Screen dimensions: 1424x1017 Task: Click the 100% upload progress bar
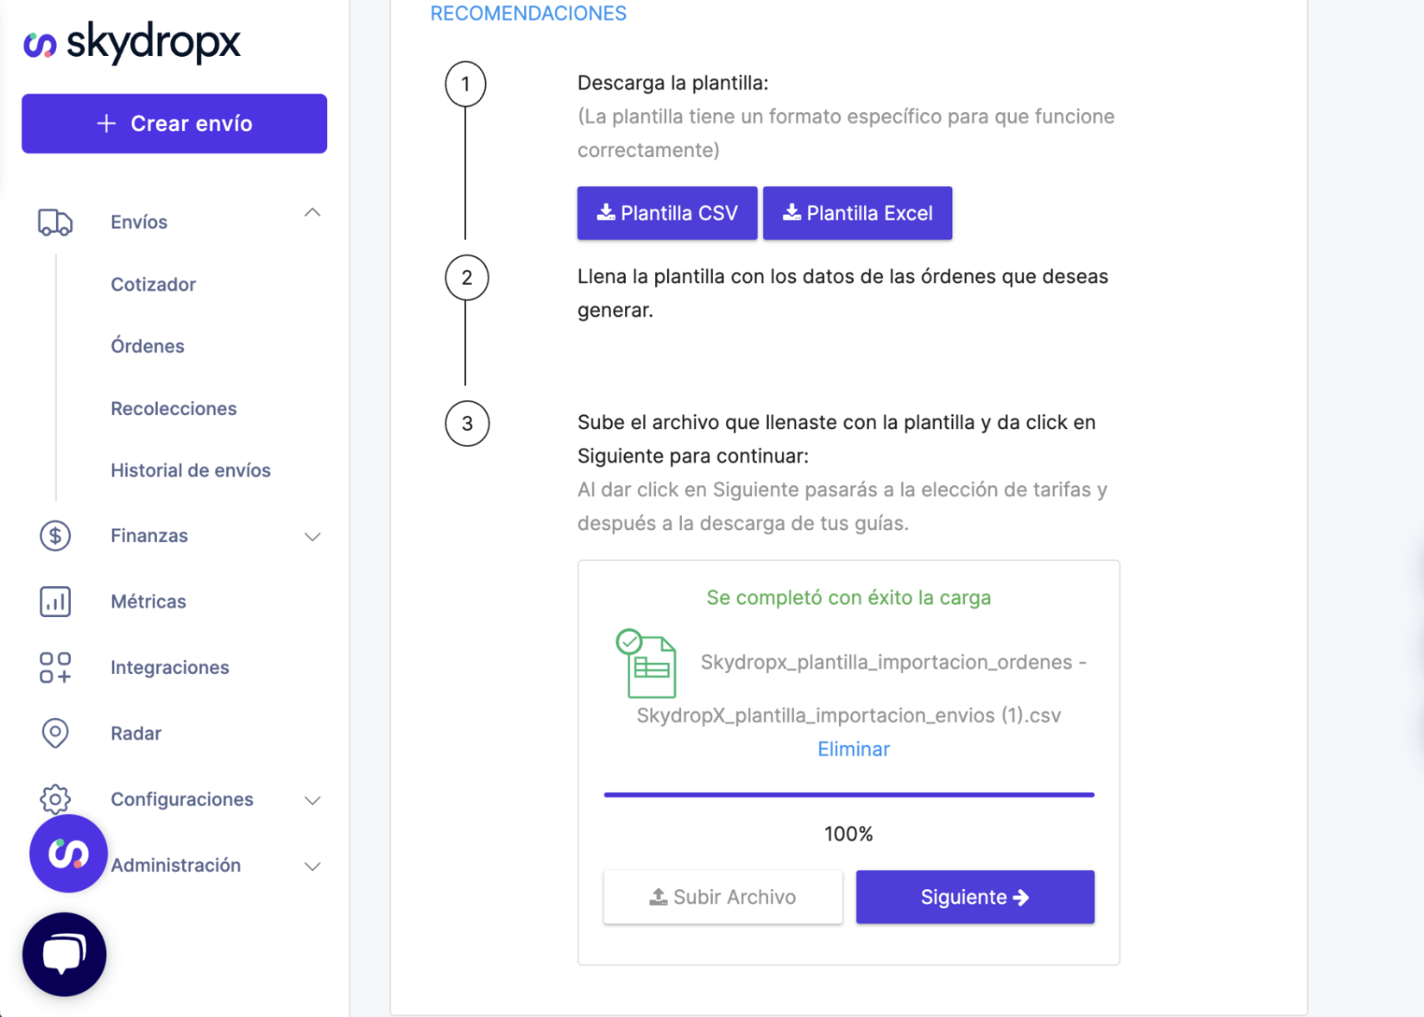(848, 795)
